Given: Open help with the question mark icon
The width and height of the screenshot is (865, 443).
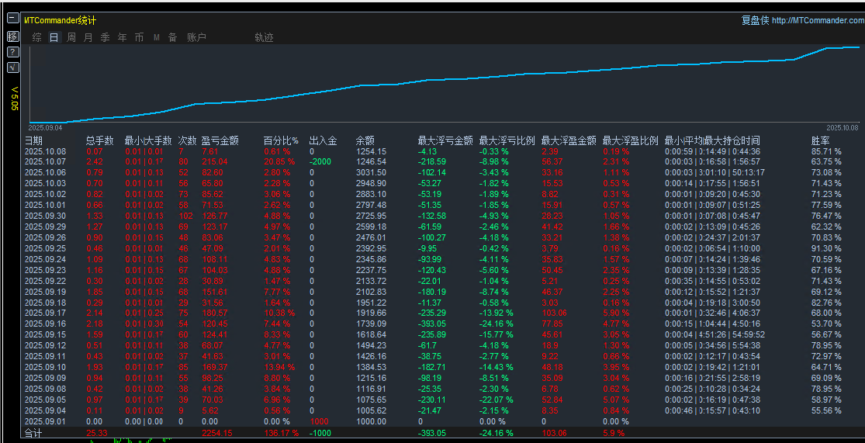Looking at the screenshot, I should [x=12, y=52].
